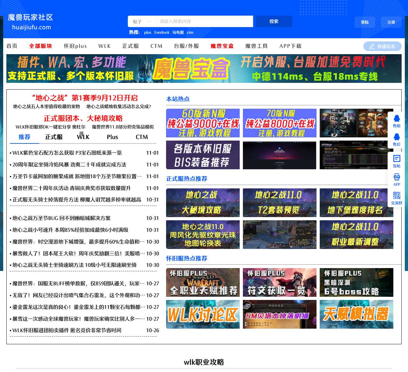Open the 60版新N服 thumbnail
The height and width of the screenshot is (372, 408).
coord(203,123)
